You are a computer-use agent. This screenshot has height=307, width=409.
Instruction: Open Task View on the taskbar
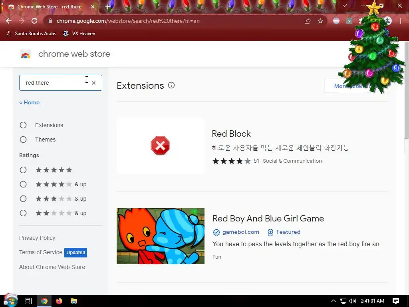tap(29, 301)
